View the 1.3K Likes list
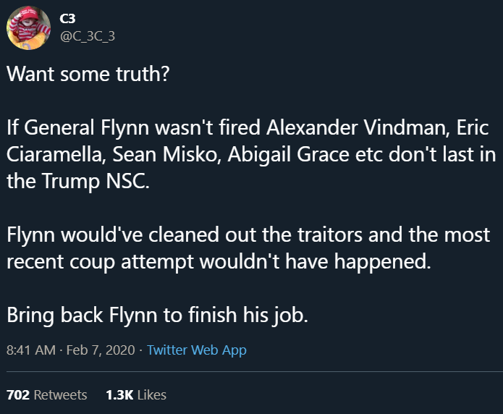503x414 pixels. 135,395
